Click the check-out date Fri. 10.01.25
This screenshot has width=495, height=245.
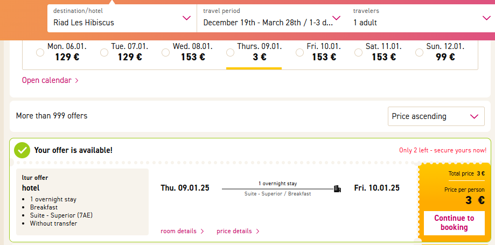377,188
